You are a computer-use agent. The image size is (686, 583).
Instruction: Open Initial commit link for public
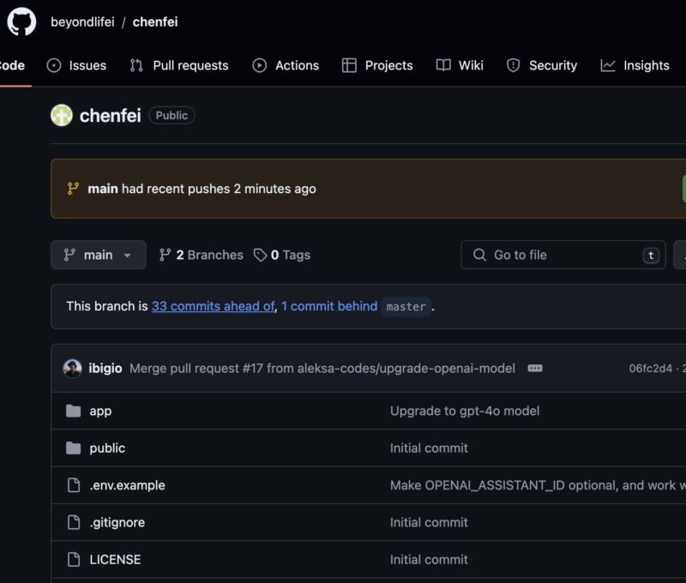(x=429, y=448)
